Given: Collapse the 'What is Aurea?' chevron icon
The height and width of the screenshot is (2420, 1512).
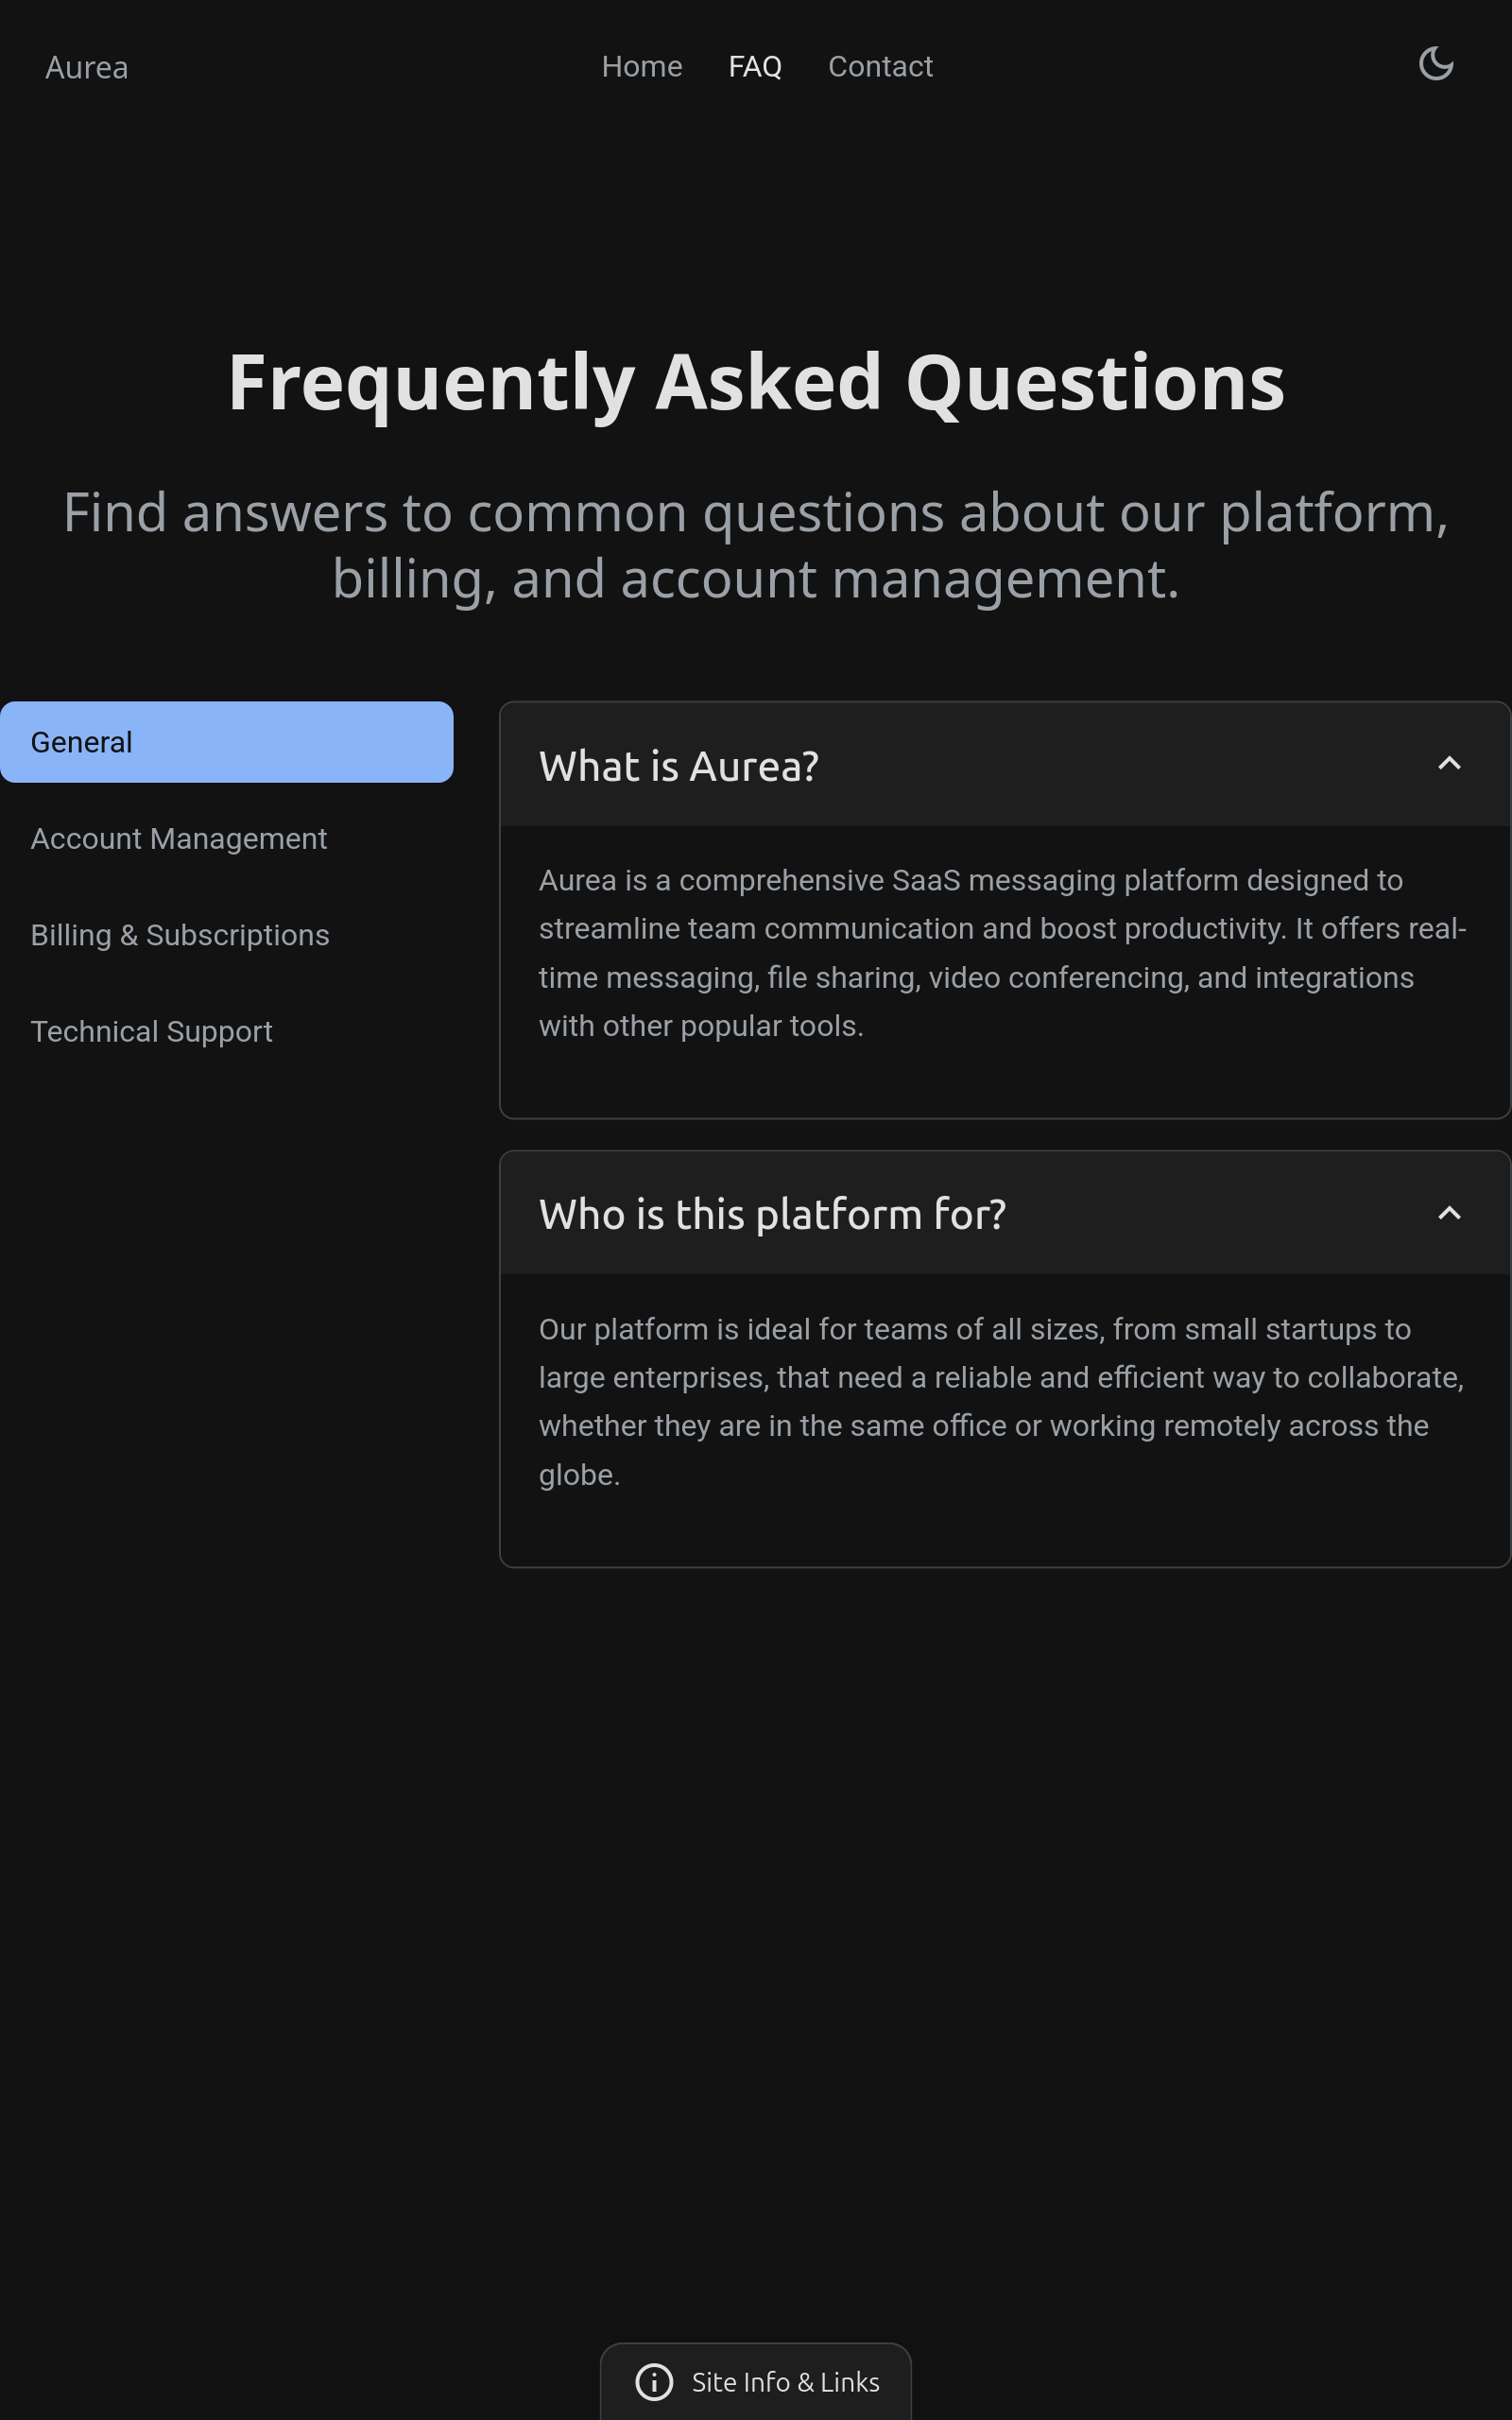Looking at the screenshot, I should coord(1449,764).
